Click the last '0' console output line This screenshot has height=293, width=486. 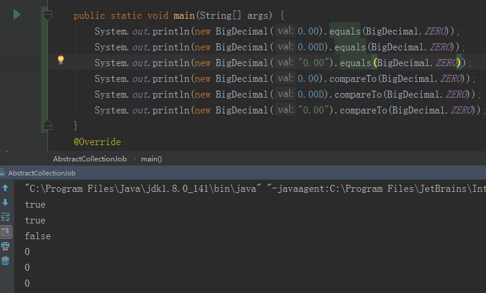pos(27,283)
